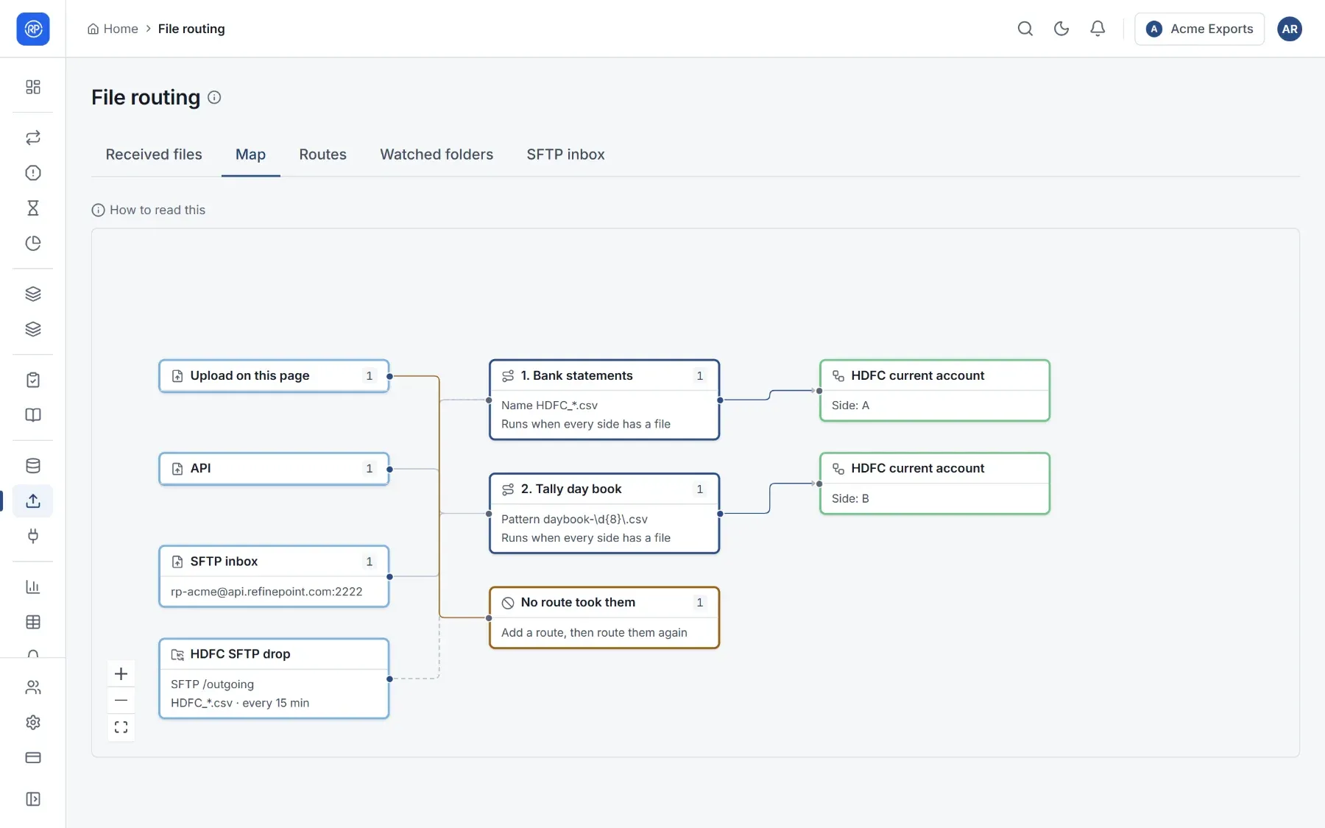This screenshot has width=1325, height=828.
Task: Open the Acme Exports organization switcher
Action: coord(1199,29)
